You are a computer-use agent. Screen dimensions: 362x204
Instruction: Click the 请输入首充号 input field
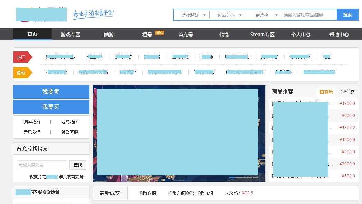41,165
